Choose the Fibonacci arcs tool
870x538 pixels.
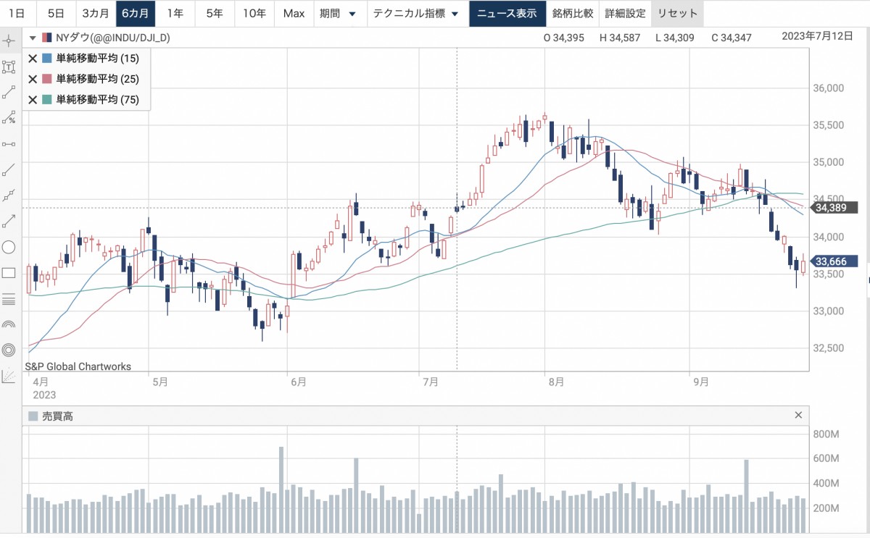click(x=9, y=324)
